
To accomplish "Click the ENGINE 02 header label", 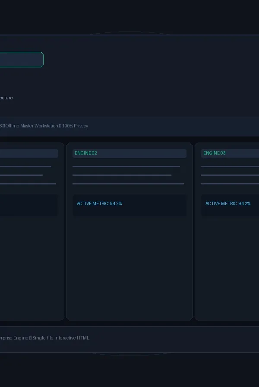I will (x=86, y=153).
